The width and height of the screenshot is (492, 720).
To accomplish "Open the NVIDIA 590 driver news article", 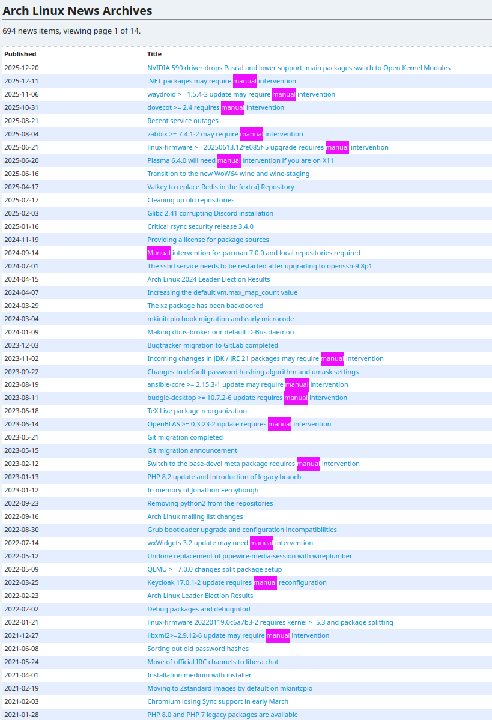I will point(299,68).
